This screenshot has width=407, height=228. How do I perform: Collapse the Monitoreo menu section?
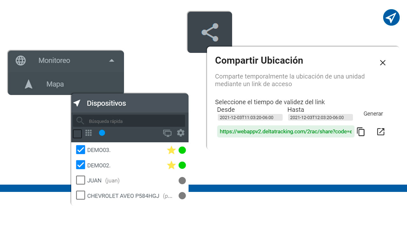tap(112, 60)
